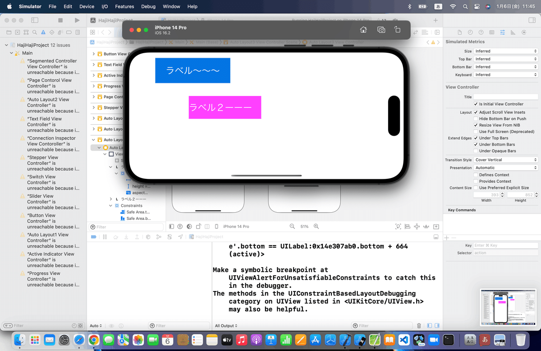This screenshot has width=541, height=351.
Task: Toggle Under Top Bars checkbox
Action: tap(476, 138)
